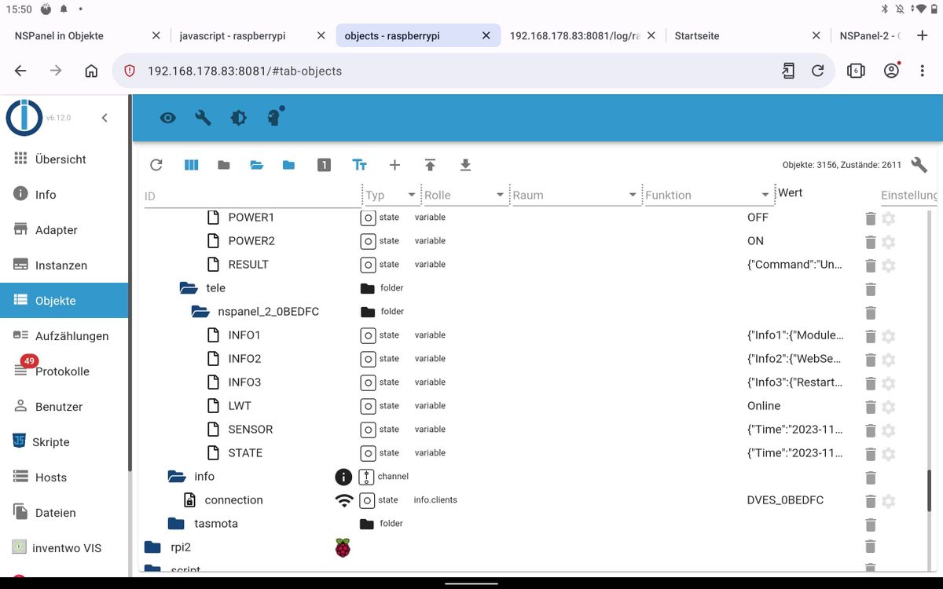Image resolution: width=943 pixels, height=589 pixels.
Task: Collapse the sidebar with chevron arrow
Action: (x=105, y=118)
